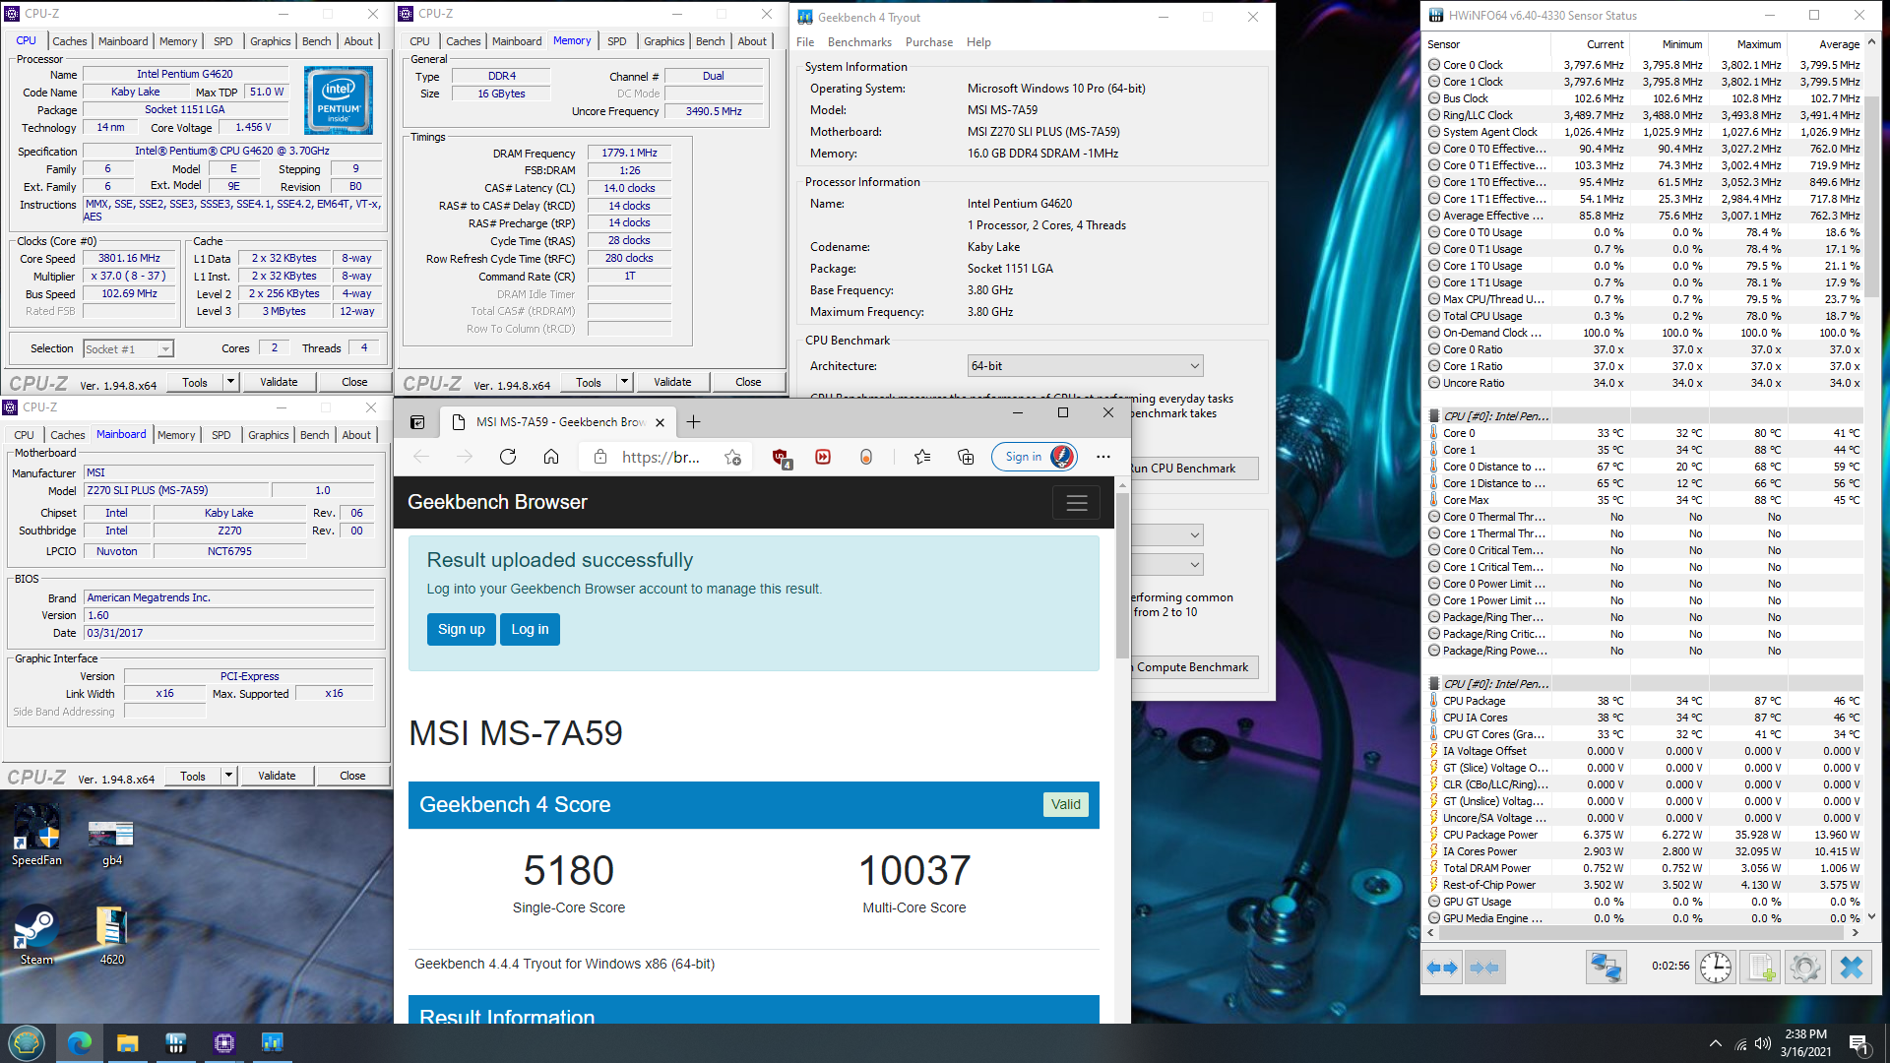Open File Explorer from taskbar
The image size is (1890, 1063).
tap(127, 1042)
